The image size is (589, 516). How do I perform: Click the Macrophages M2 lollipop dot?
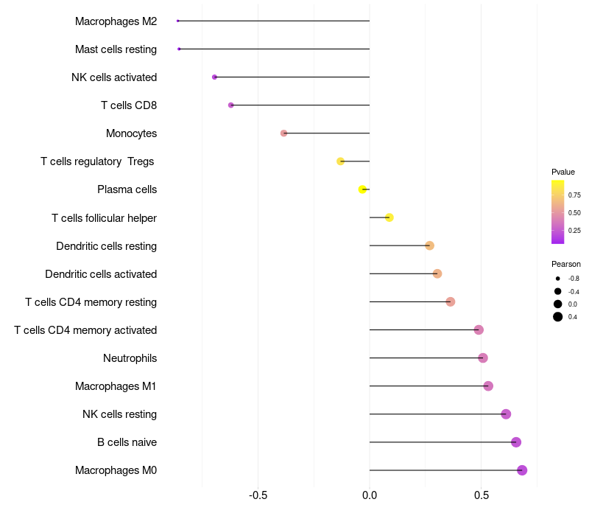pos(178,21)
